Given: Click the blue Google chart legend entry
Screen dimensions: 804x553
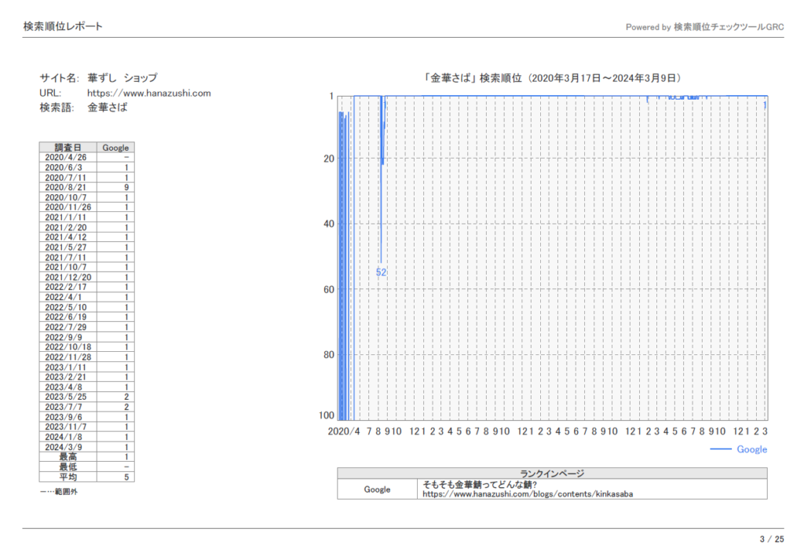Looking at the screenshot, I should tap(739, 449).
